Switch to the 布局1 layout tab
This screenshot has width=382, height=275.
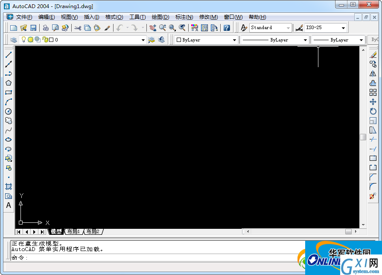(x=74, y=231)
